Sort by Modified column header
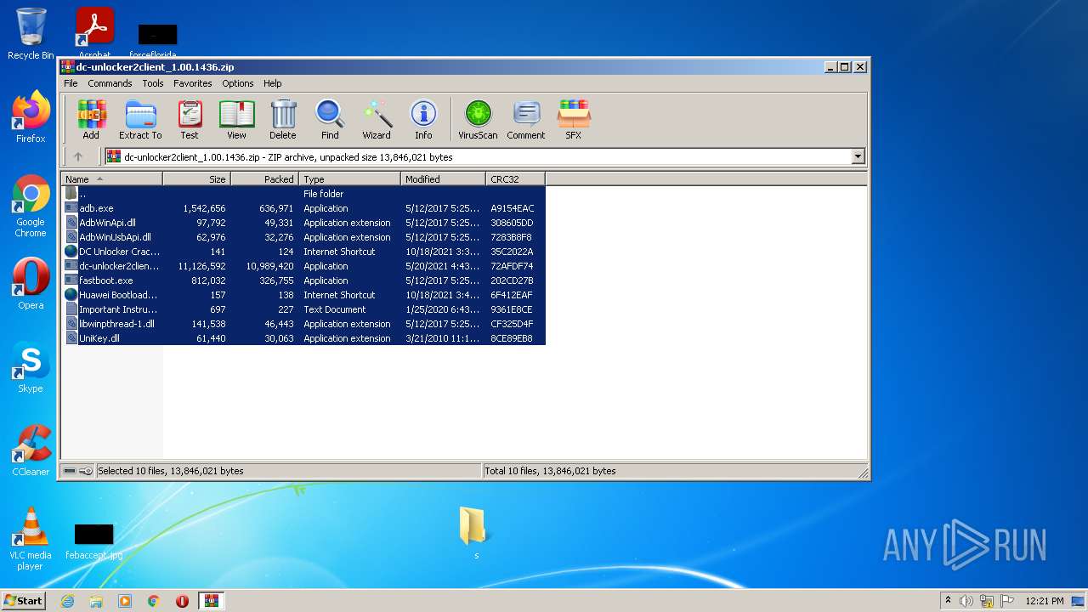1088x612 pixels. [x=443, y=179]
